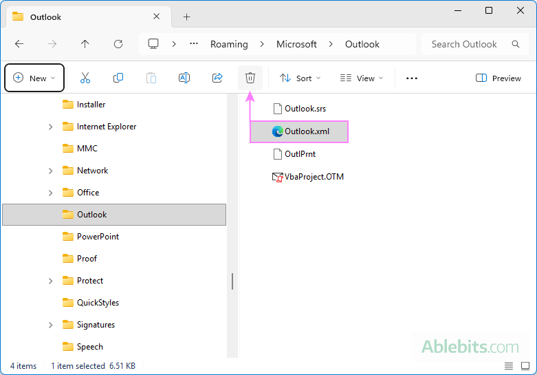537x375 pixels.
Task: Click the Rename icon
Action: pos(184,78)
